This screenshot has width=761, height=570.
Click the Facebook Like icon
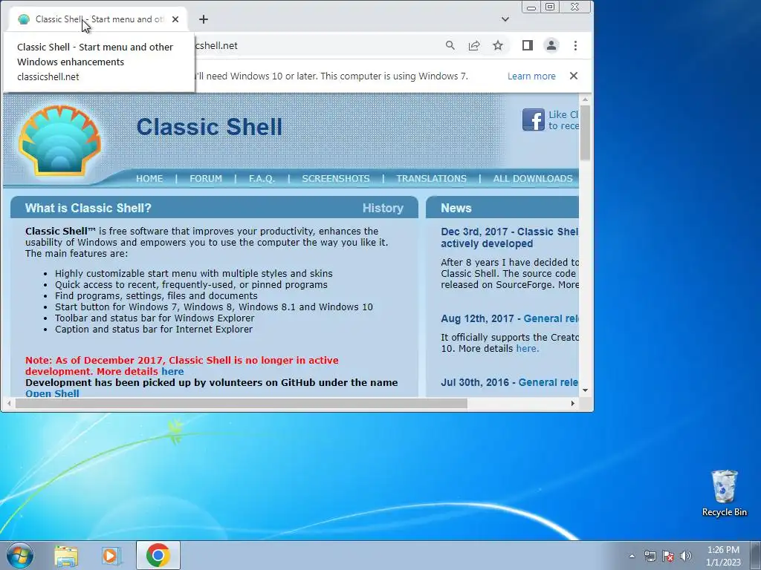[x=534, y=119]
